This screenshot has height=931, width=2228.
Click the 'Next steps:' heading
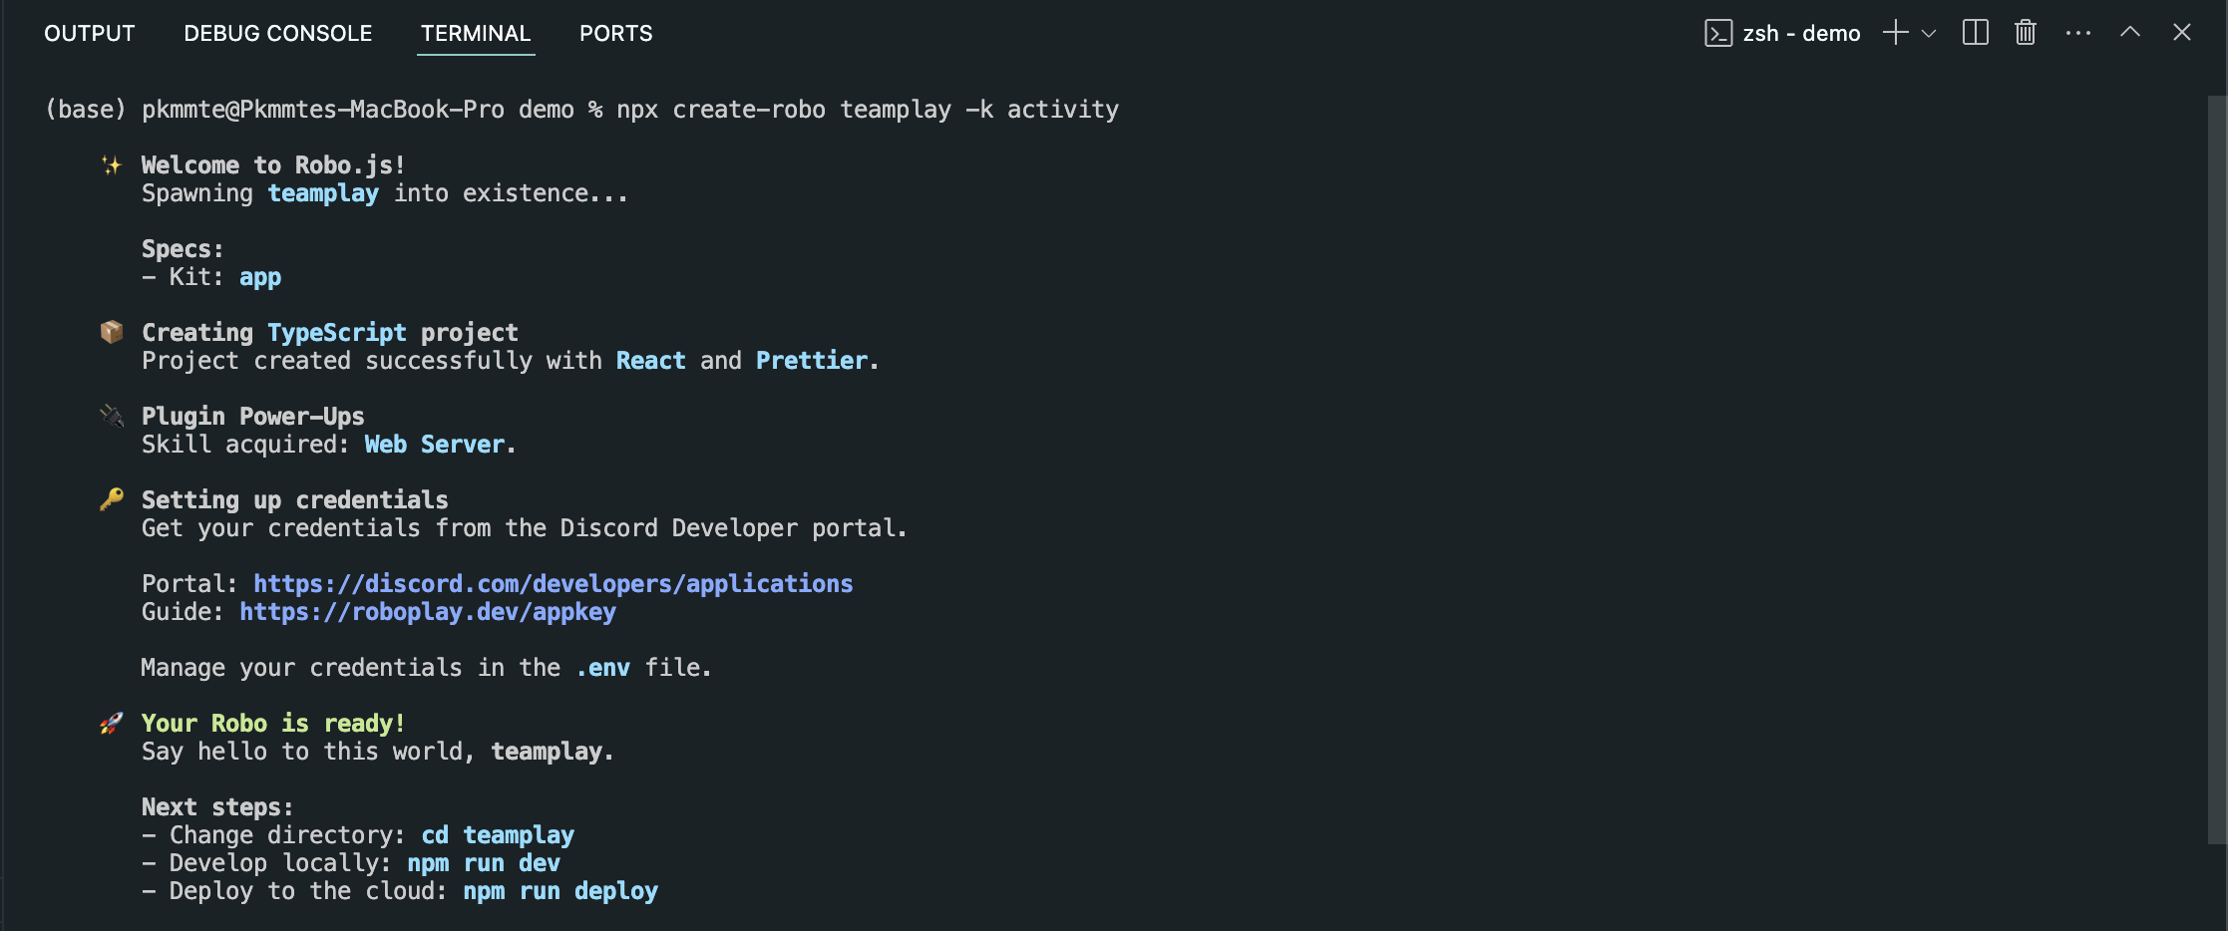[x=217, y=806]
